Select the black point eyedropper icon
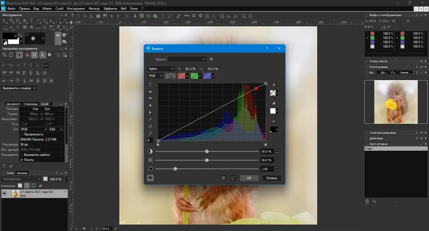 click(x=274, y=122)
